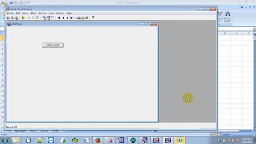Select column T header in Excel
The width and height of the screenshot is (256, 144).
(x=248, y=34)
